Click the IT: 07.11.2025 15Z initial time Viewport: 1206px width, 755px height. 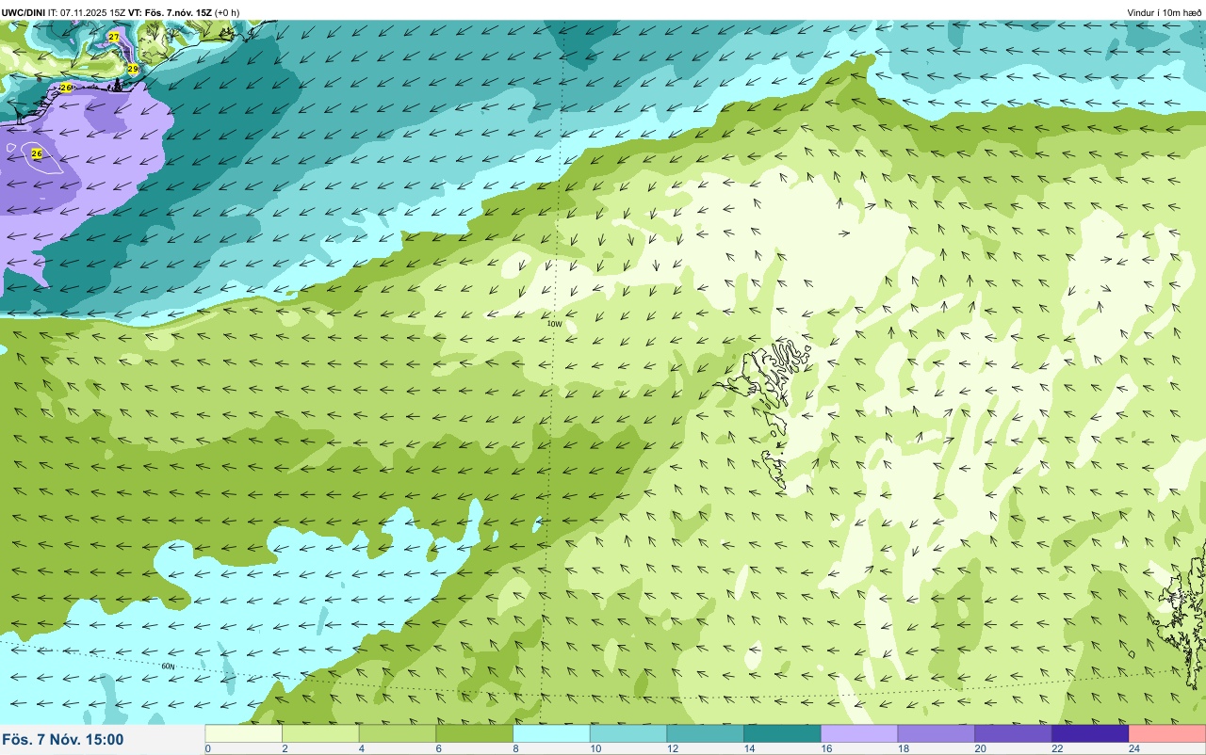pyautogui.click(x=87, y=12)
